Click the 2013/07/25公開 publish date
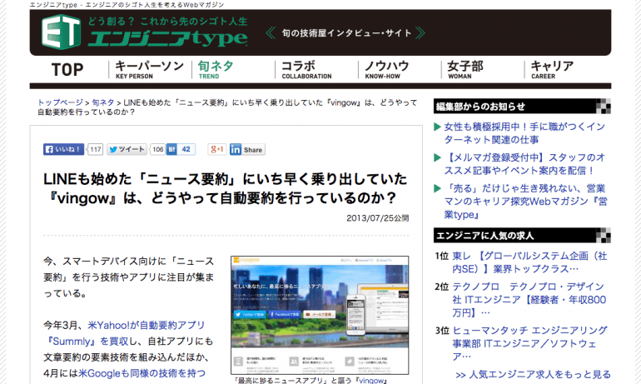 click(377, 218)
